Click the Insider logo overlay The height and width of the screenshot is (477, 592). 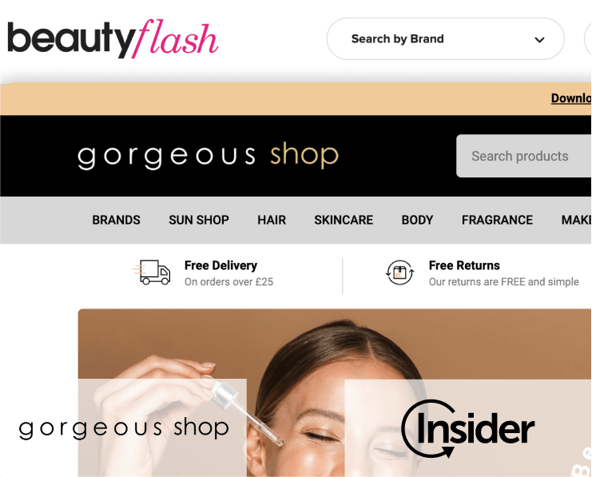pos(468,428)
